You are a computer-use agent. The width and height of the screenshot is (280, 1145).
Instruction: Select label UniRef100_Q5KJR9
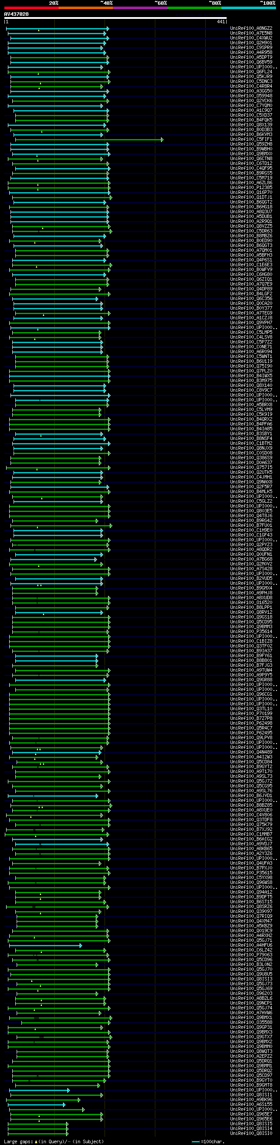(251, 77)
